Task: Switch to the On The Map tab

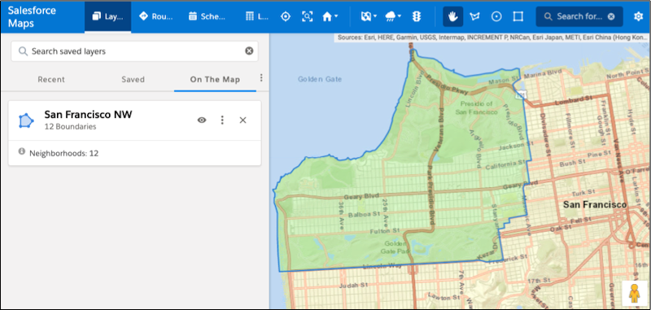Action: 215,79
